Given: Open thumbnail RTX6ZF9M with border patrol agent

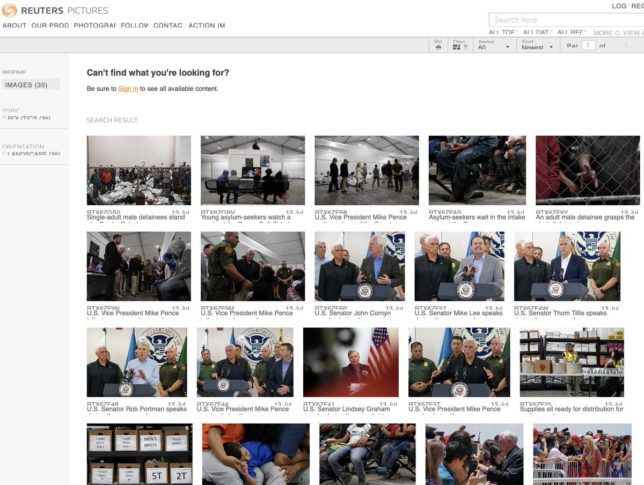Looking at the screenshot, I should point(253,266).
